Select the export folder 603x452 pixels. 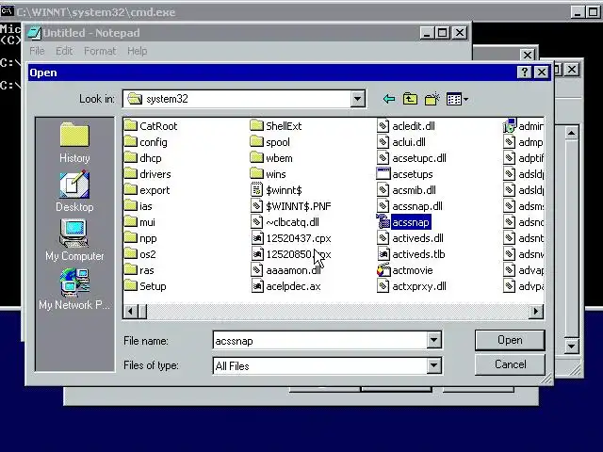pos(147,190)
